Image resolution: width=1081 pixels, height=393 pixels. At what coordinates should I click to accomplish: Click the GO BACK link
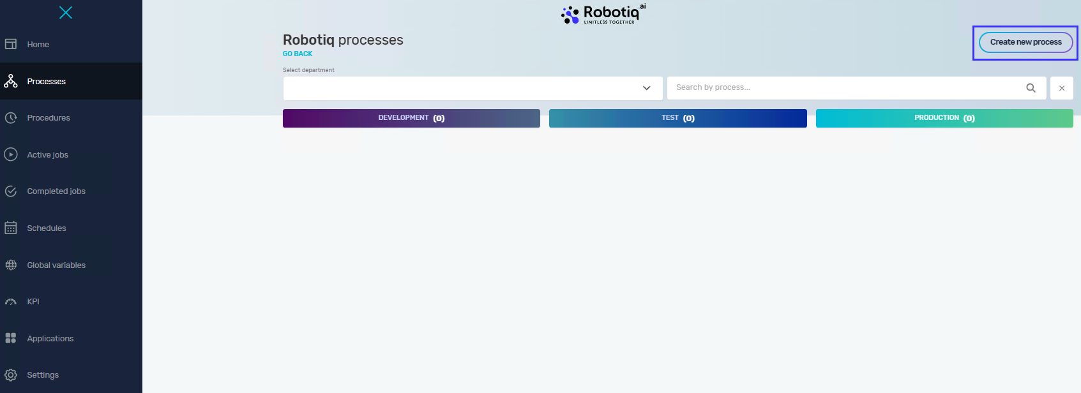[298, 54]
